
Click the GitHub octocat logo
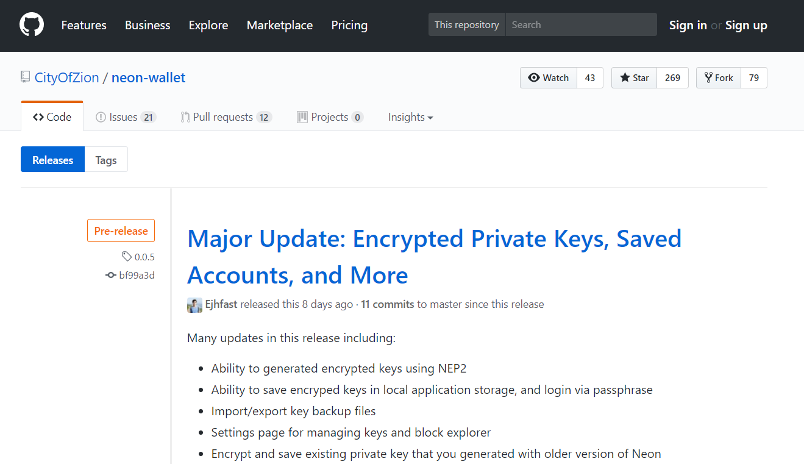(32, 25)
